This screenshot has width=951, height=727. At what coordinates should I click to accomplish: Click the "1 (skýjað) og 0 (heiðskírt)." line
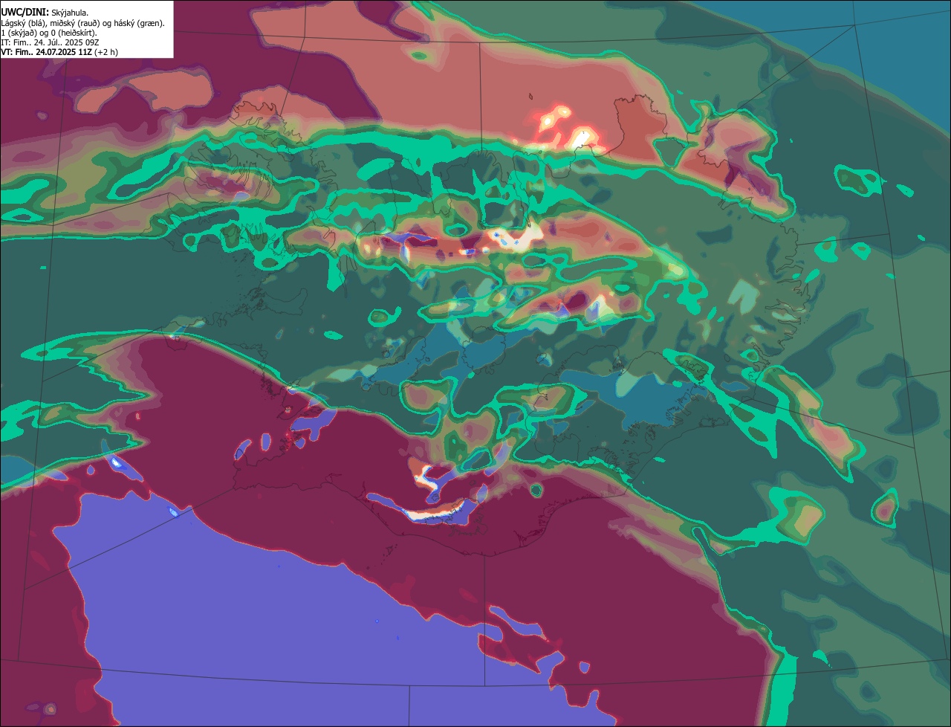pyautogui.click(x=49, y=33)
